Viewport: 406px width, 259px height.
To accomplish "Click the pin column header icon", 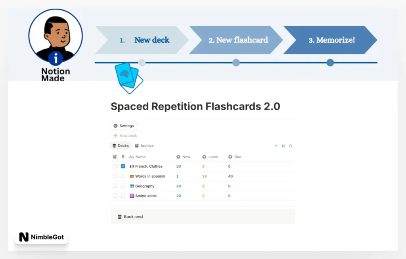I will click(123, 157).
